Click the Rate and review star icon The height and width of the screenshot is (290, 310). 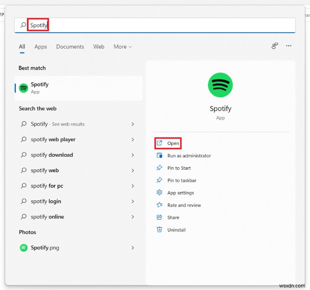click(x=159, y=205)
